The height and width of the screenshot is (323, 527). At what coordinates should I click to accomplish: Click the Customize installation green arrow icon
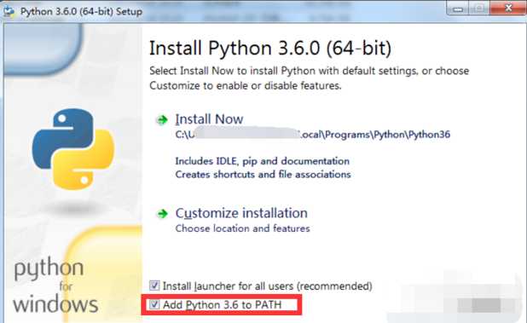point(163,214)
